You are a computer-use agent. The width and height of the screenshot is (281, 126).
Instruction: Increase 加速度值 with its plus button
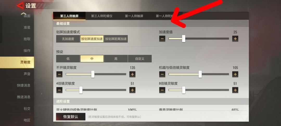pyautogui.click(x=235, y=39)
